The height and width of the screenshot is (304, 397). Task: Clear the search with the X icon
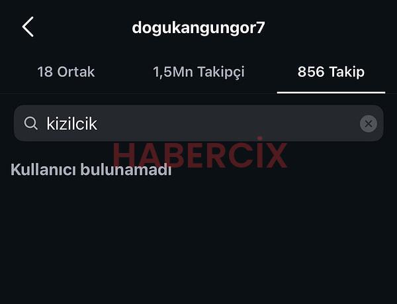click(x=369, y=124)
